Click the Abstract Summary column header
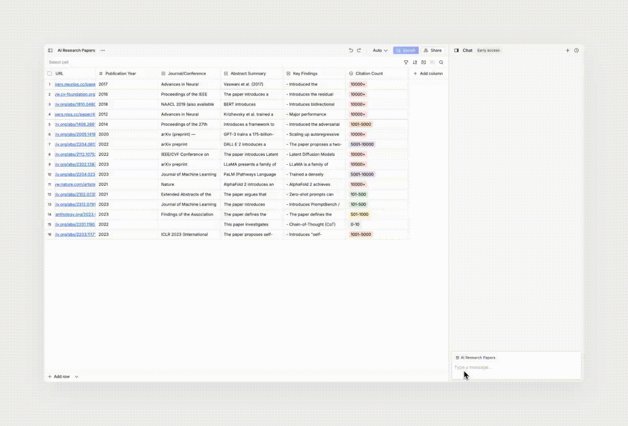The height and width of the screenshot is (426, 628). (x=252, y=74)
